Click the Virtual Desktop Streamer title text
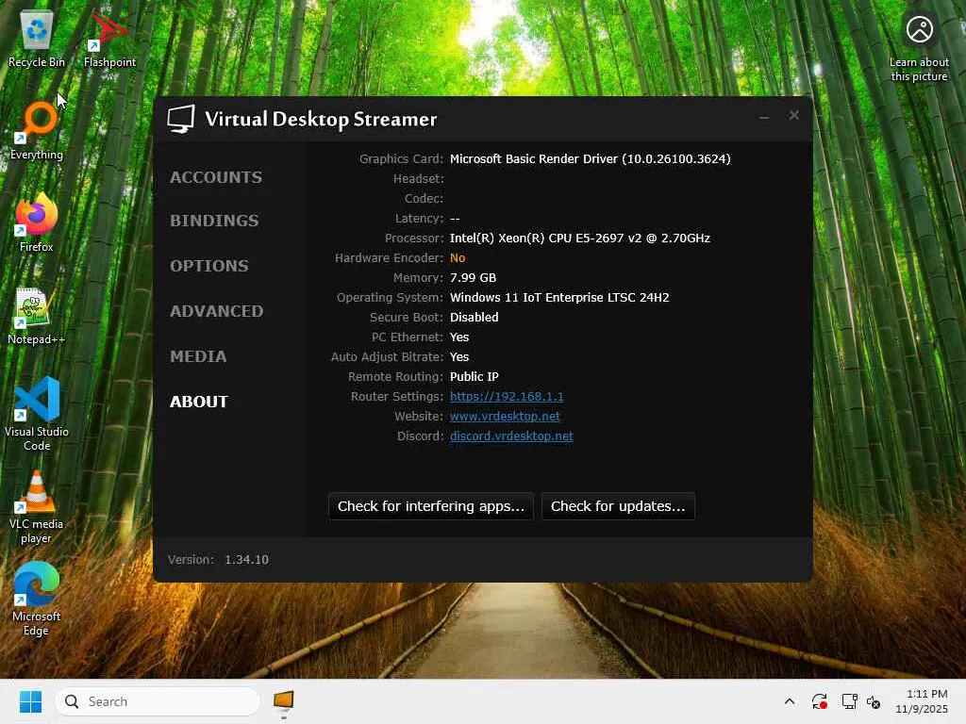Image resolution: width=966 pixels, height=724 pixels. coord(321,119)
